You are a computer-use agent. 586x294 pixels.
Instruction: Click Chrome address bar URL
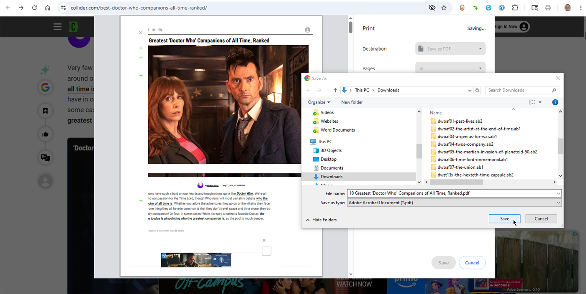139,8
